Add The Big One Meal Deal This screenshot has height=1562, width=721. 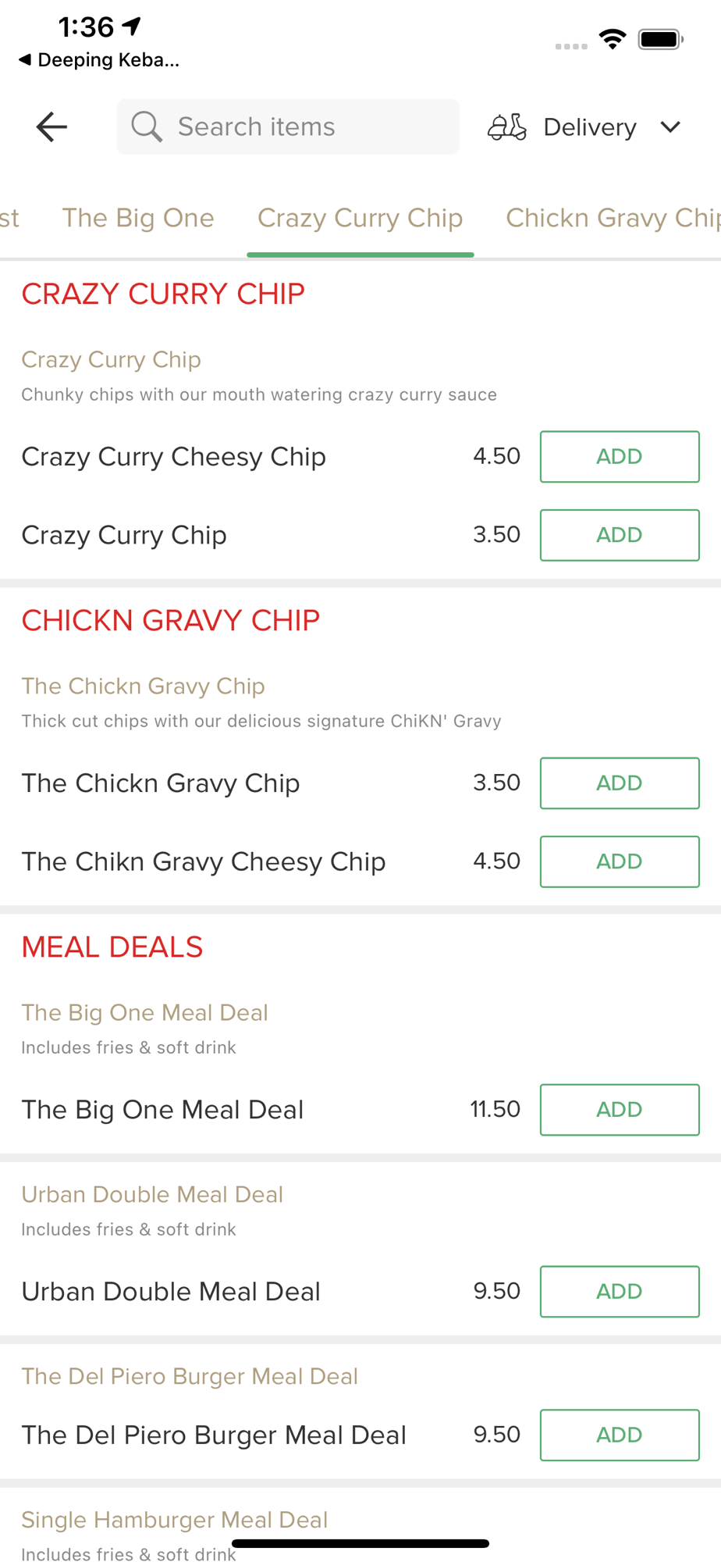coord(620,1110)
